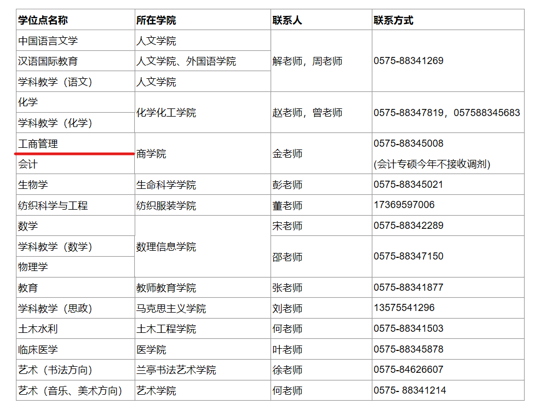Select the 数理信息学院 cell
The image size is (540, 415).
166,247
